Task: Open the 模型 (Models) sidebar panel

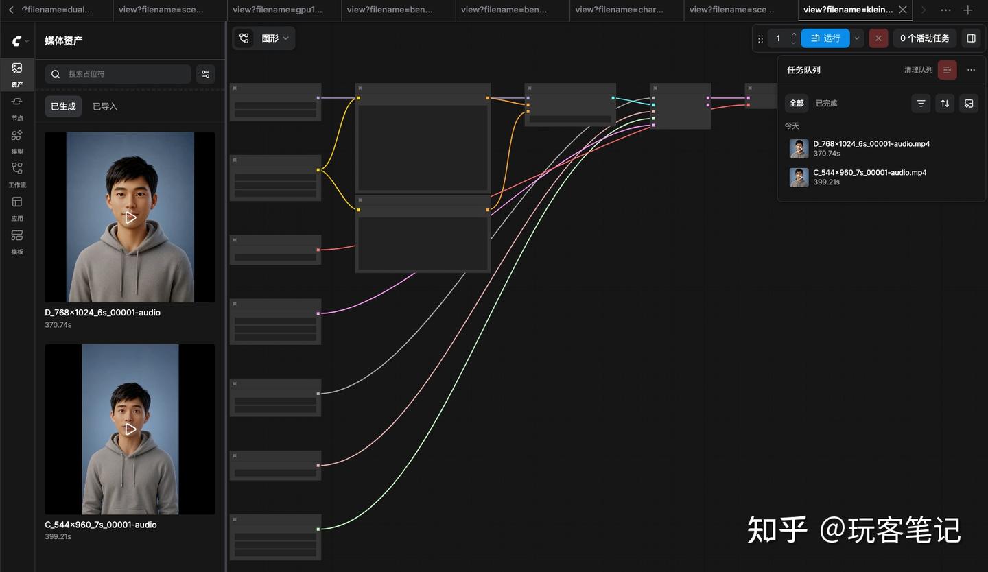Action: (x=17, y=141)
